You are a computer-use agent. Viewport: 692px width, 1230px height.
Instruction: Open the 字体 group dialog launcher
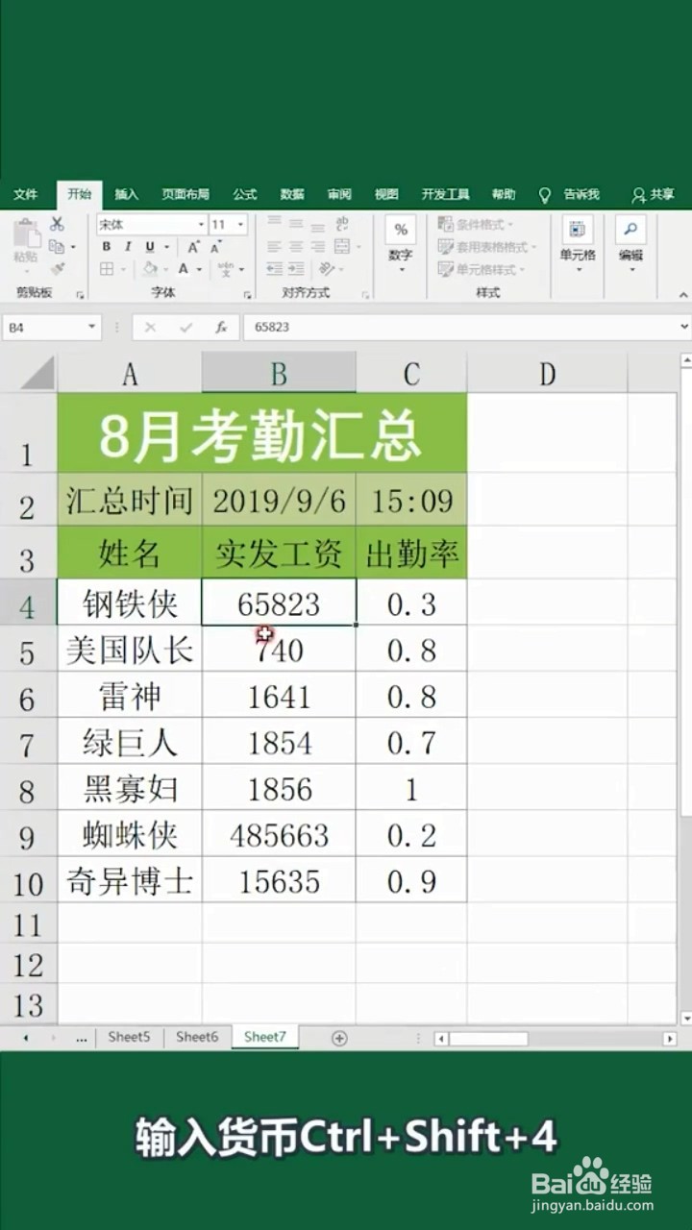[248, 294]
